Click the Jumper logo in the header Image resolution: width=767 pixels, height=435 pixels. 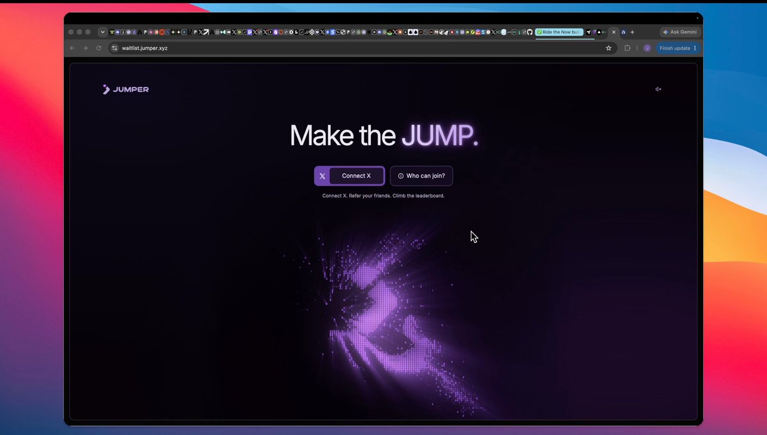click(x=126, y=89)
